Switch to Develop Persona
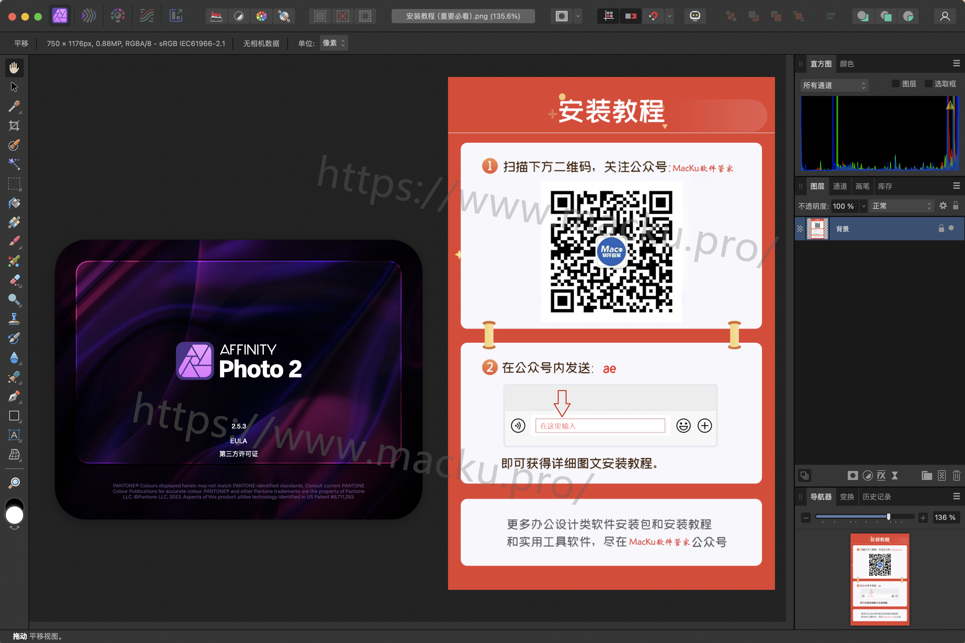This screenshot has height=643, width=965. pos(118,16)
